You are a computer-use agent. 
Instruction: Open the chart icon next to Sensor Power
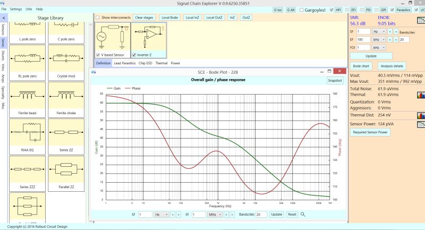pyautogui.click(x=421, y=124)
